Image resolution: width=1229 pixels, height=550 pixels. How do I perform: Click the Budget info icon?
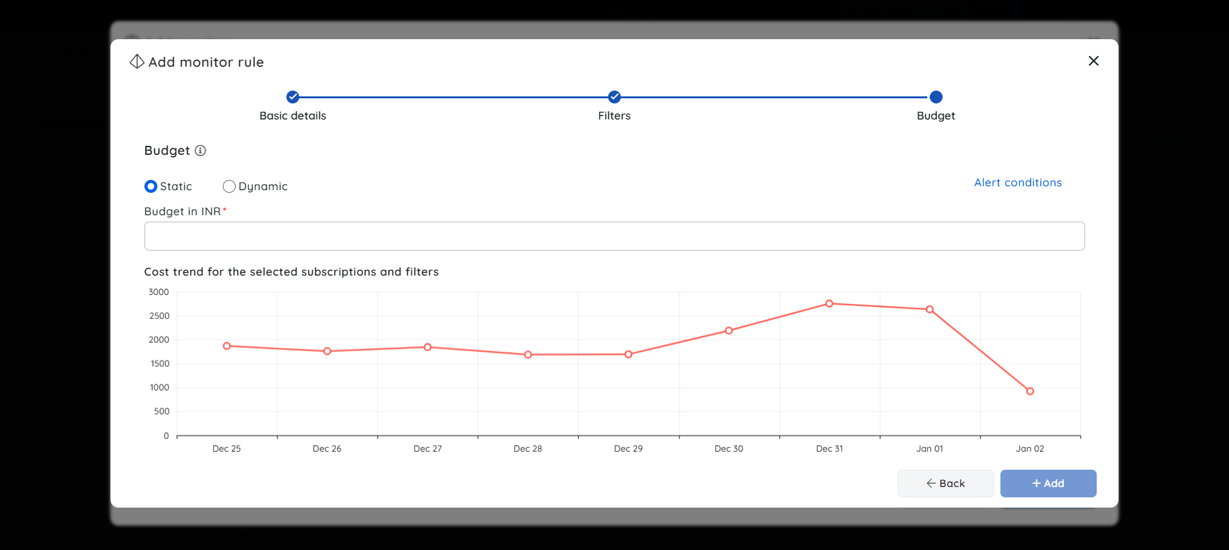click(200, 150)
